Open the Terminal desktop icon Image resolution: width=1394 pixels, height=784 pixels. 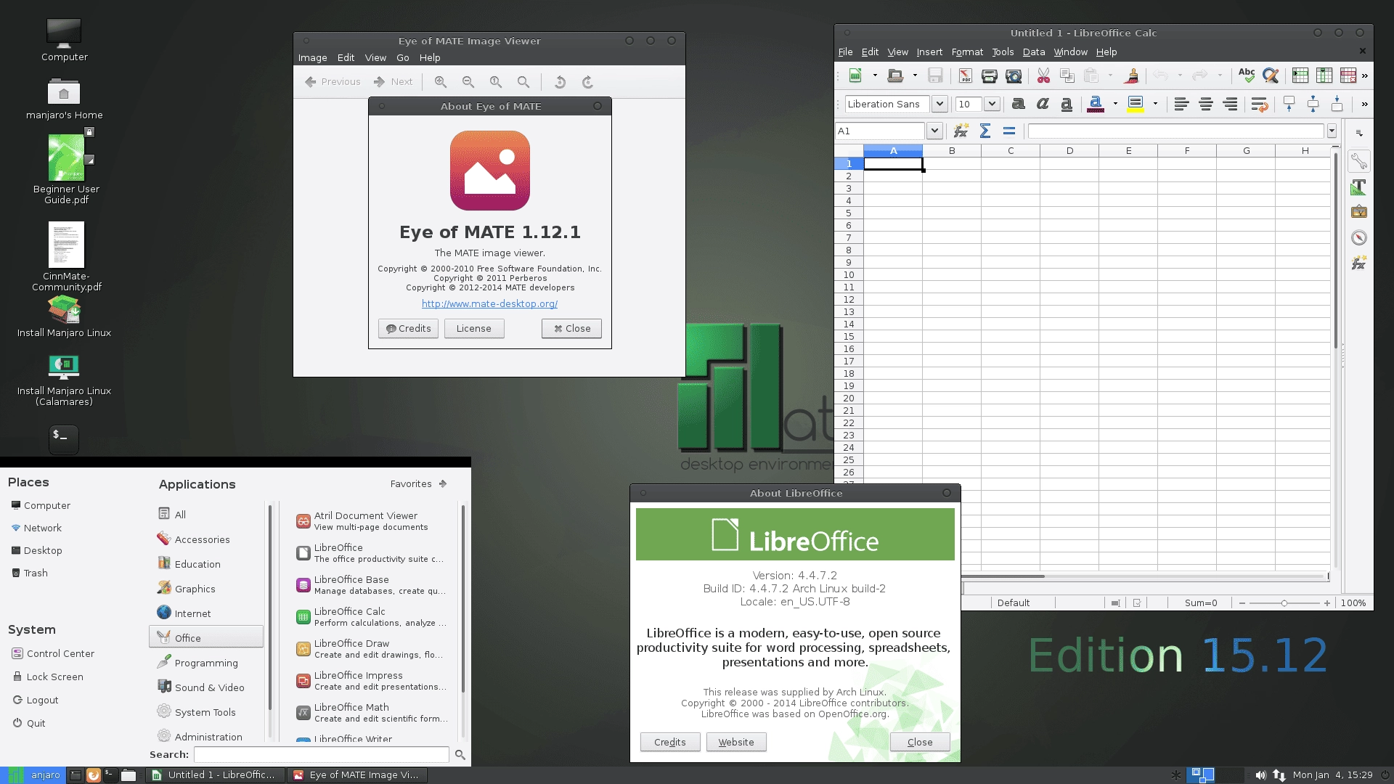64,438
